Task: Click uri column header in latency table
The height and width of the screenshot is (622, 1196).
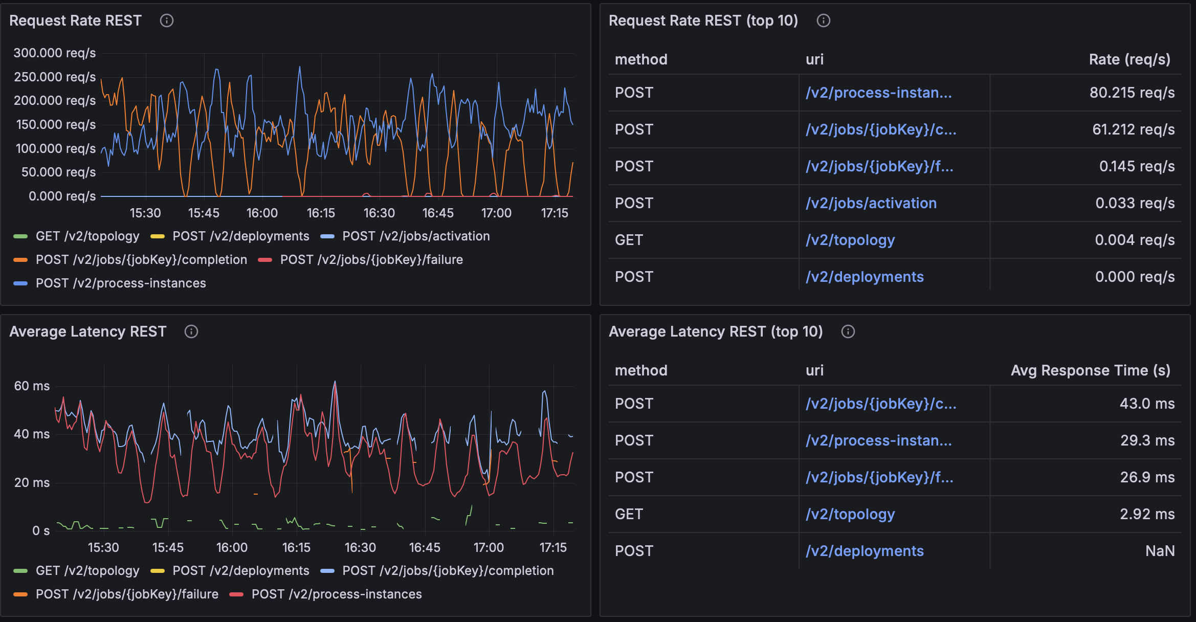Action: [814, 370]
